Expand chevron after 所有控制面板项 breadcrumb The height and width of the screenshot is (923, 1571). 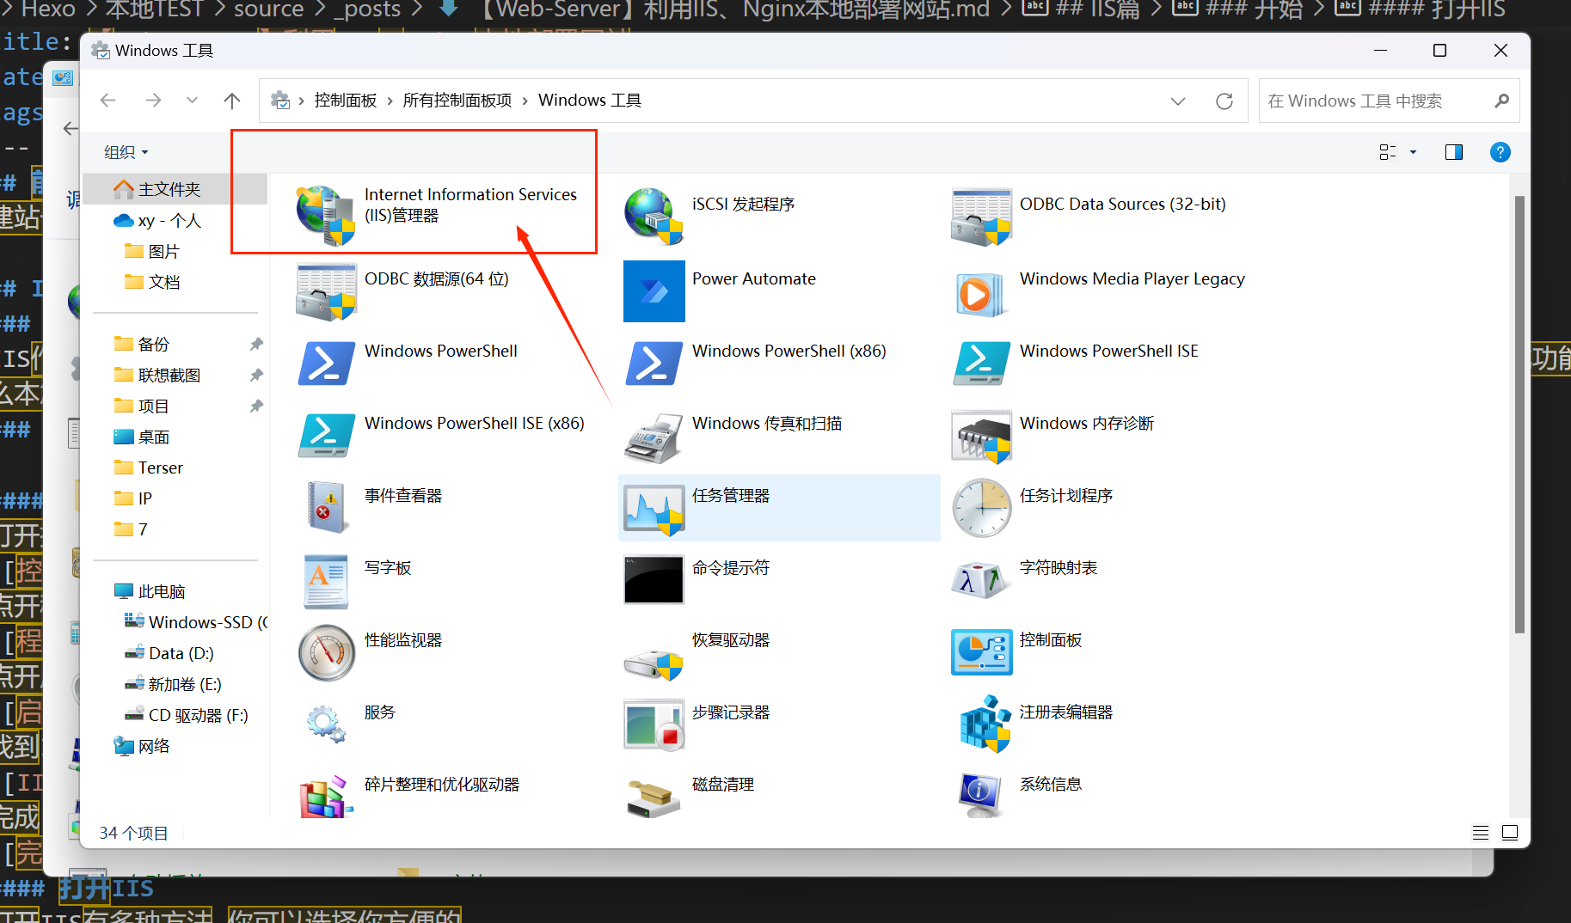tap(525, 101)
